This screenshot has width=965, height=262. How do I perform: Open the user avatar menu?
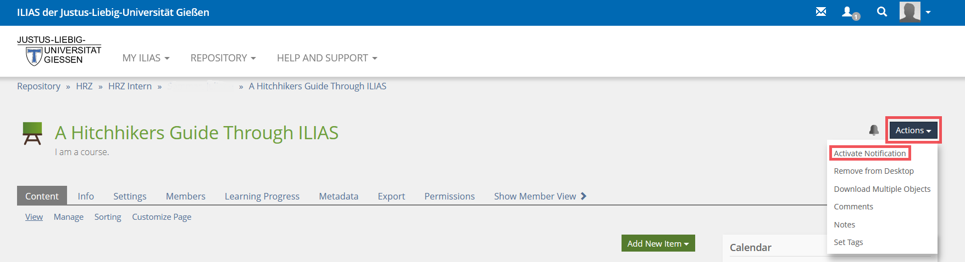coord(915,12)
